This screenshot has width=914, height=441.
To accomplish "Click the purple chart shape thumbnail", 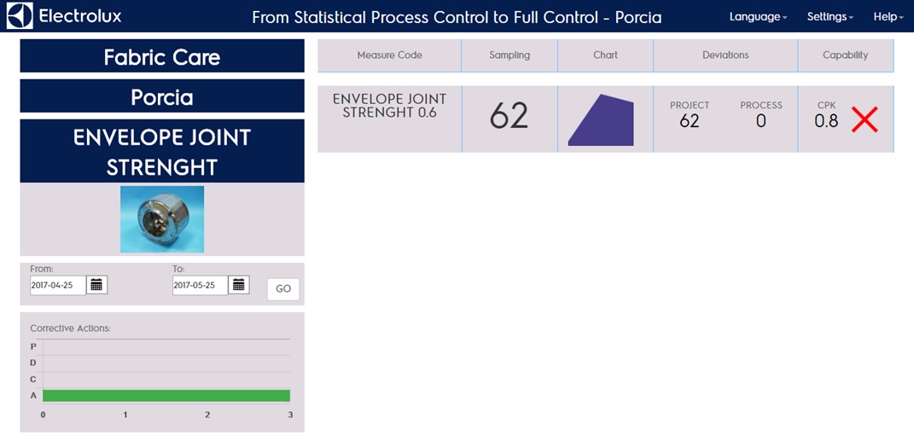I will click(x=602, y=120).
